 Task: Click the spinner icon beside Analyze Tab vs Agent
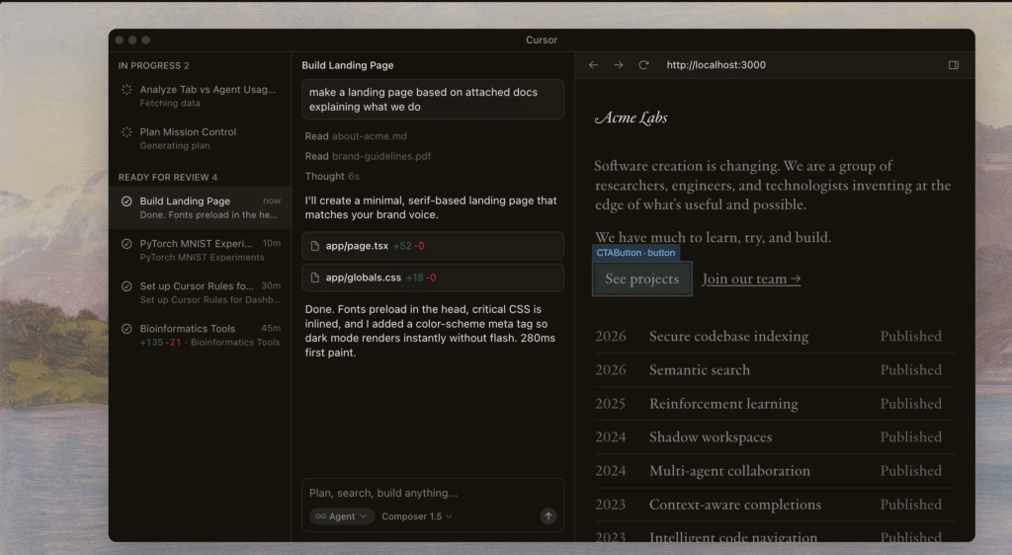click(126, 90)
